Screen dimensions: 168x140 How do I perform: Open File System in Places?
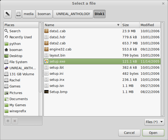pyautogui.click(x=21, y=62)
